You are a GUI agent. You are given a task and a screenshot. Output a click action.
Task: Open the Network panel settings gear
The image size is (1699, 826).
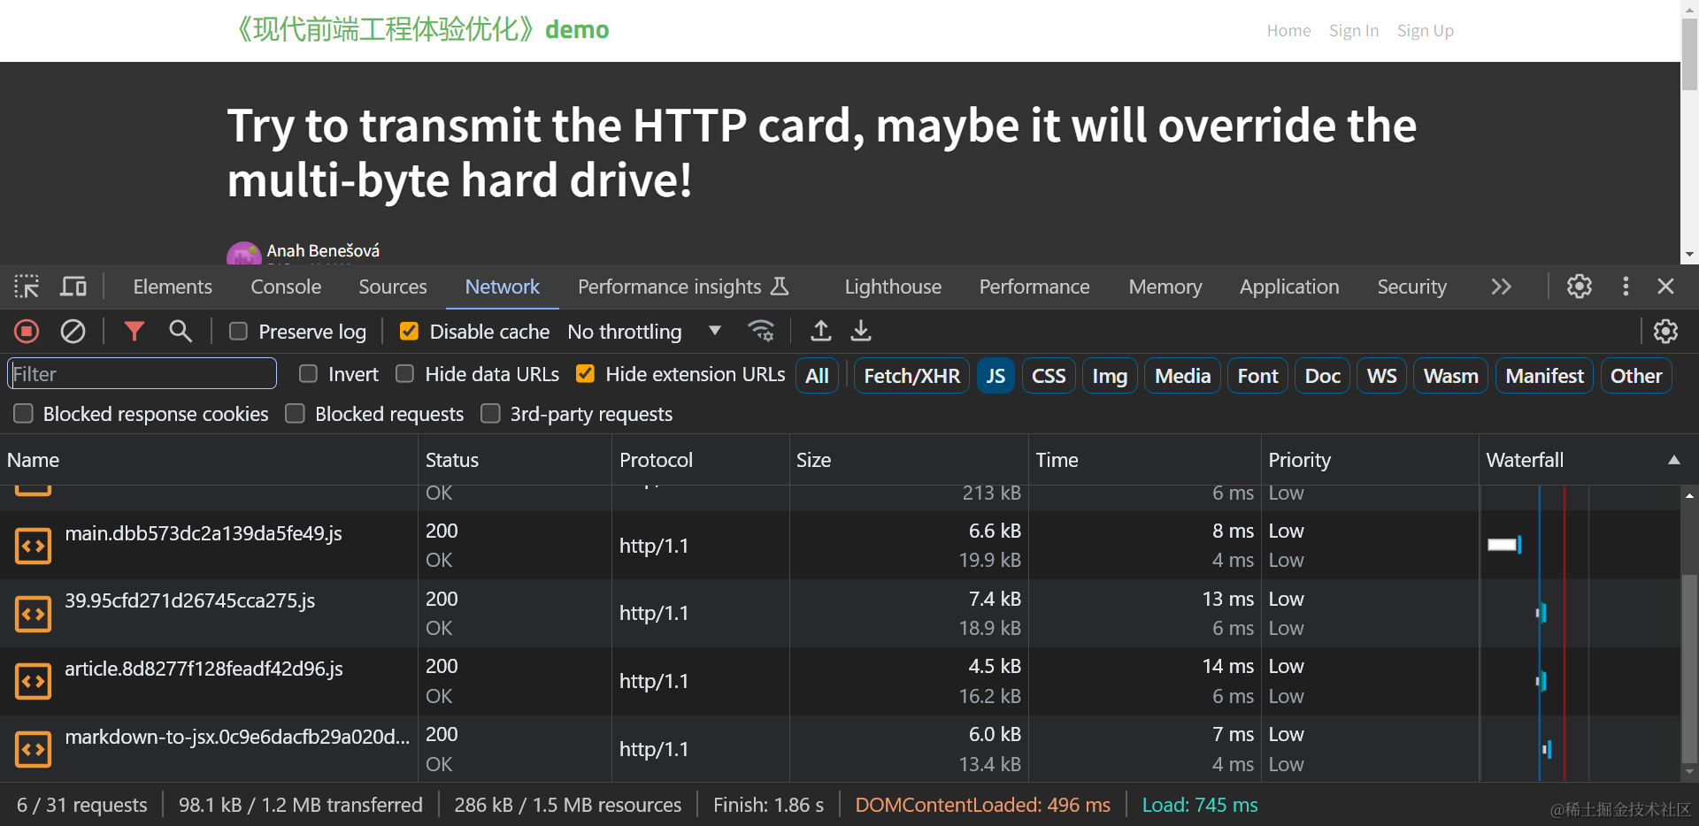click(x=1665, y=332)
